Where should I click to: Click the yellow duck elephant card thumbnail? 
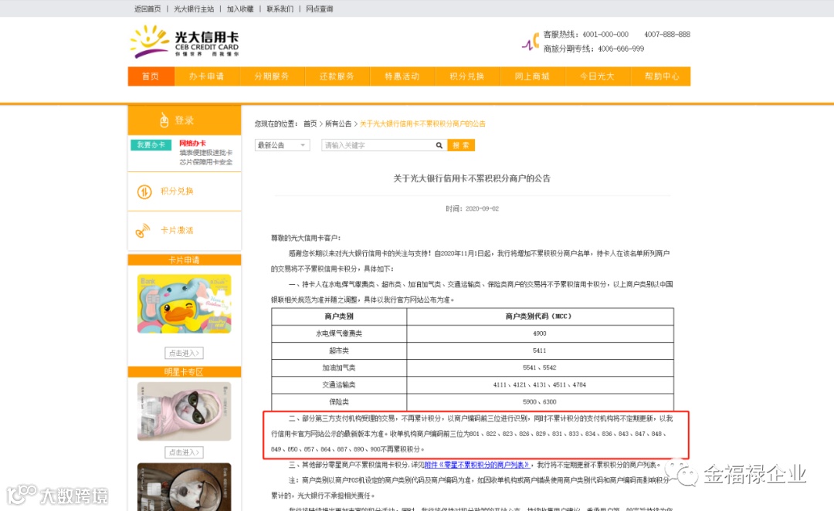click(x=184, y=303)
